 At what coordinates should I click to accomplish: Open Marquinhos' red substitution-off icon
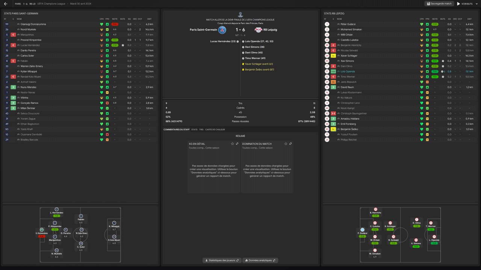click(x=13, y=34)
